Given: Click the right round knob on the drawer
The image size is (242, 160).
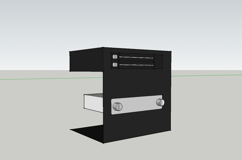Looking at the screenshot, I should (x=160, y=102).
